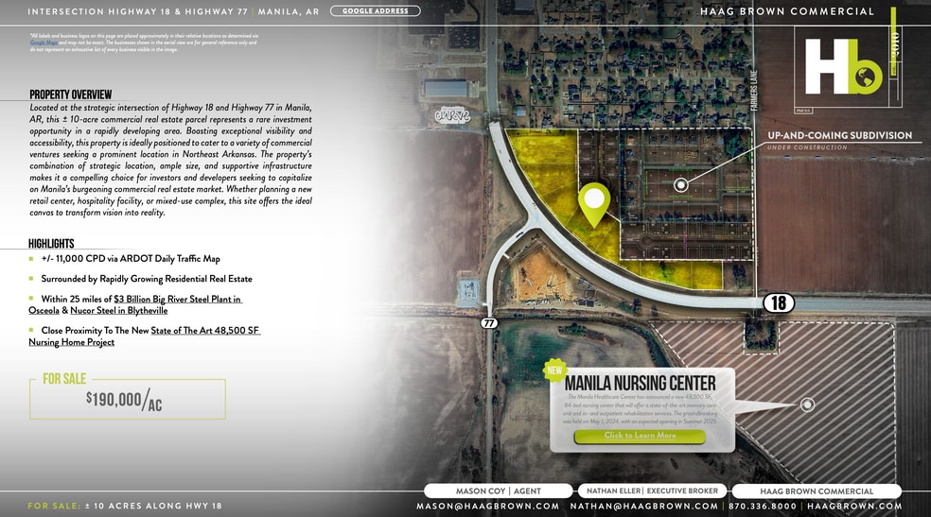The image size is (931, 517).
Task: Click the Manila Nursing Center heading
Action: pyautogui.click(x=640, y=384)
